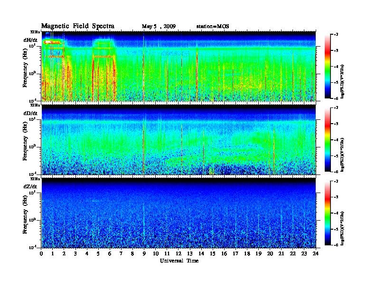
Task: Click hour tick label "15" on time axis
Action: coord(213,253)
